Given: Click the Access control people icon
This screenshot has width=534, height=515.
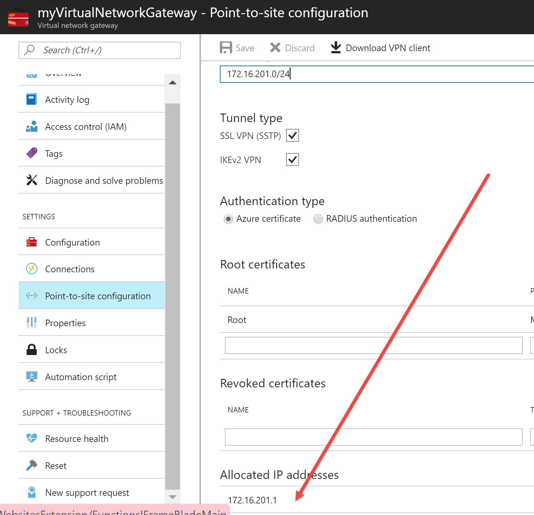Looking at the screenshot, I should [31, 126].
